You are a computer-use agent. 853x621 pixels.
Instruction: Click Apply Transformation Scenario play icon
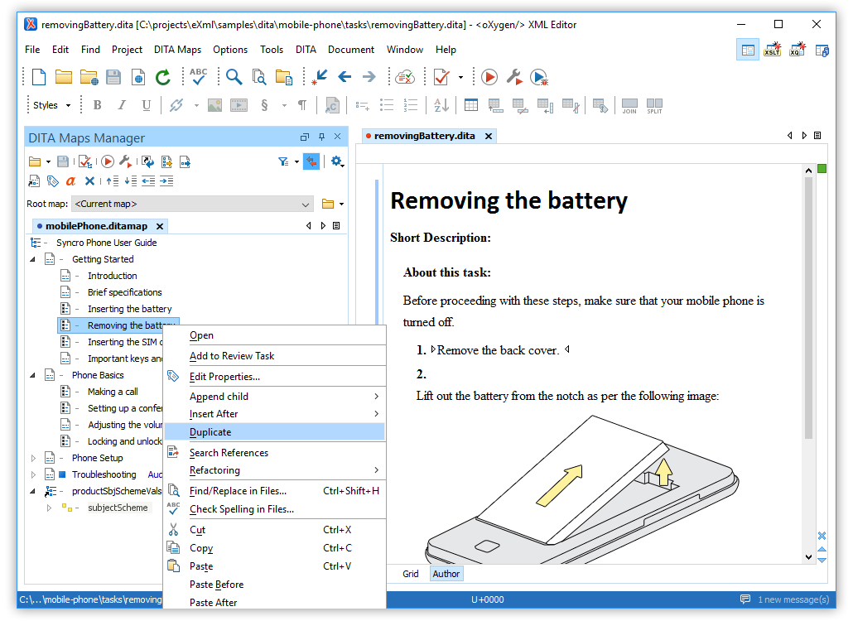(x=489, y=77)
